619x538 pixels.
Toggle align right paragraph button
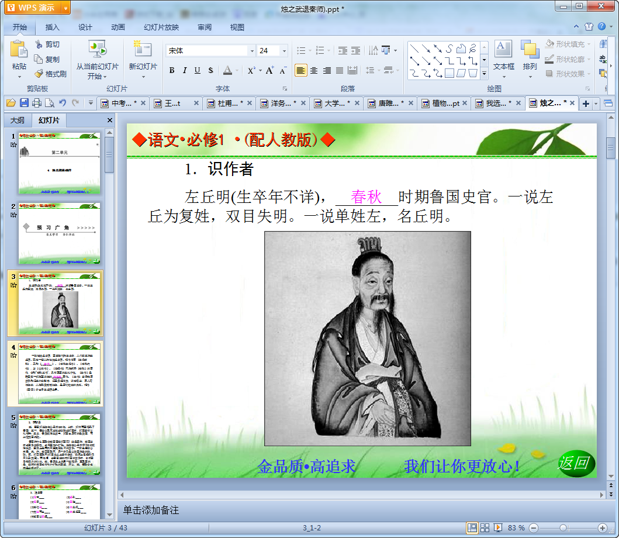point(327,71)
